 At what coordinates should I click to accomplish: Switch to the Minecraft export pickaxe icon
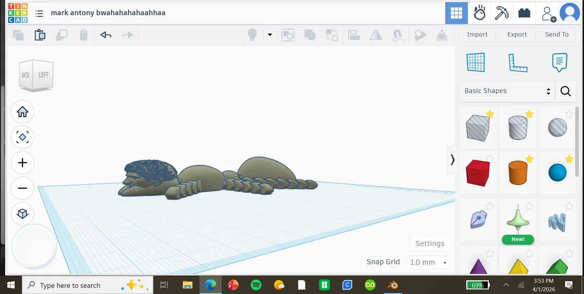pos(501,13)
